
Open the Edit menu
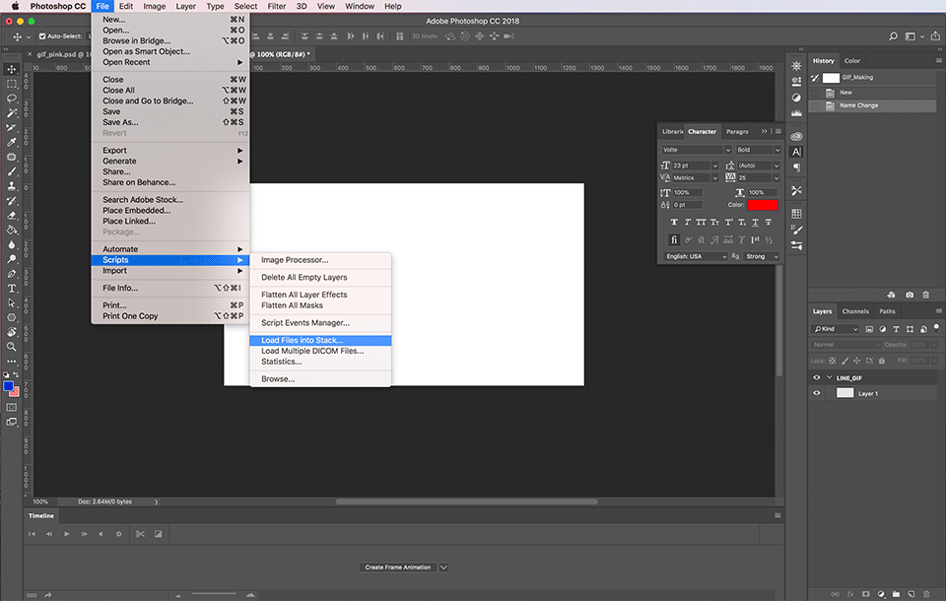point(126,6)
